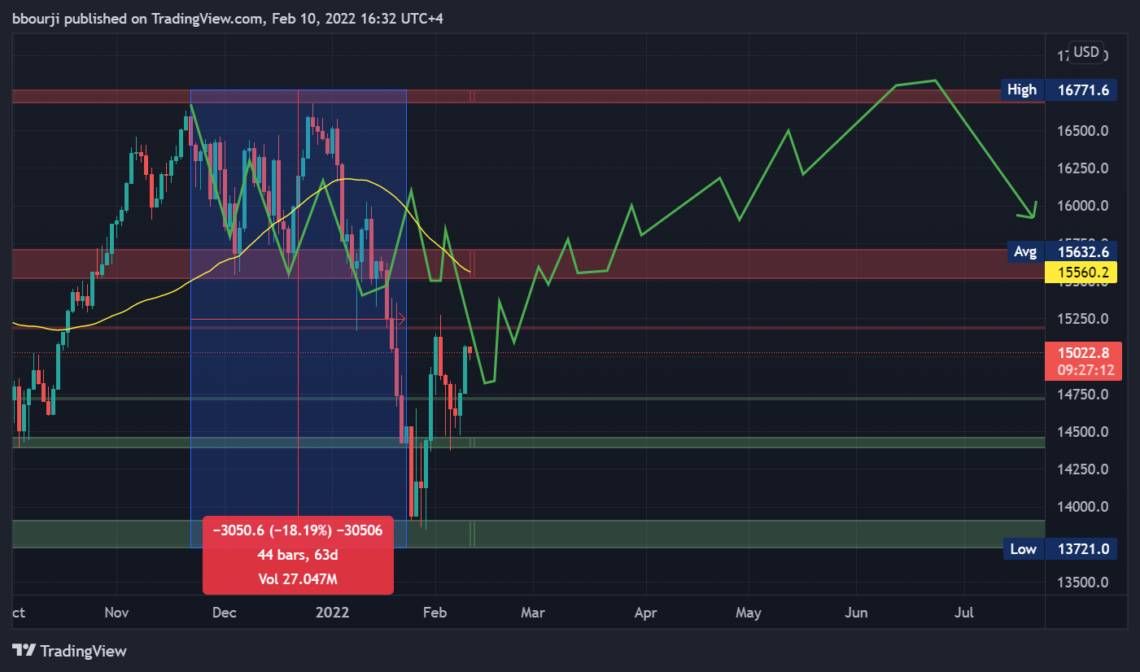Click the 13721.0 low value
The height and width of the screenshot is (672, 1140).
coord(1082,549)
